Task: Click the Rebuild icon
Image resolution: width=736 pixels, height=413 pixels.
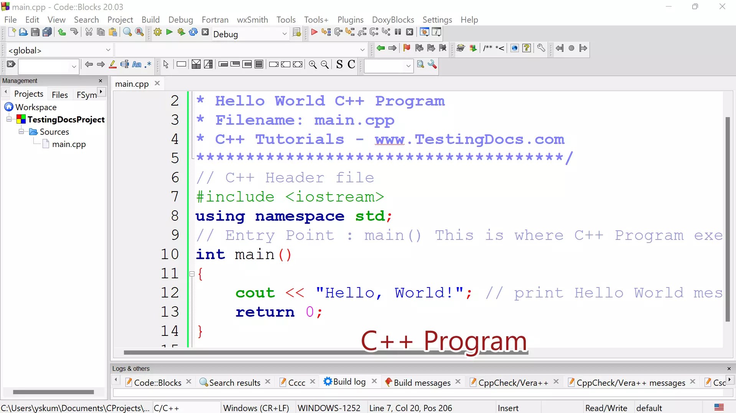Action: pyautogui.click(x=193, y=32)
